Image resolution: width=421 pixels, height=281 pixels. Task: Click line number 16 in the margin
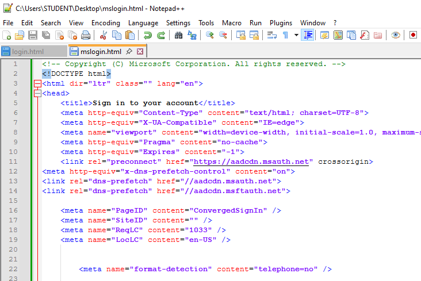pos(13,210)
